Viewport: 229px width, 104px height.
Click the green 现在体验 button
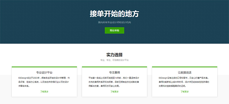coord(114,30)
